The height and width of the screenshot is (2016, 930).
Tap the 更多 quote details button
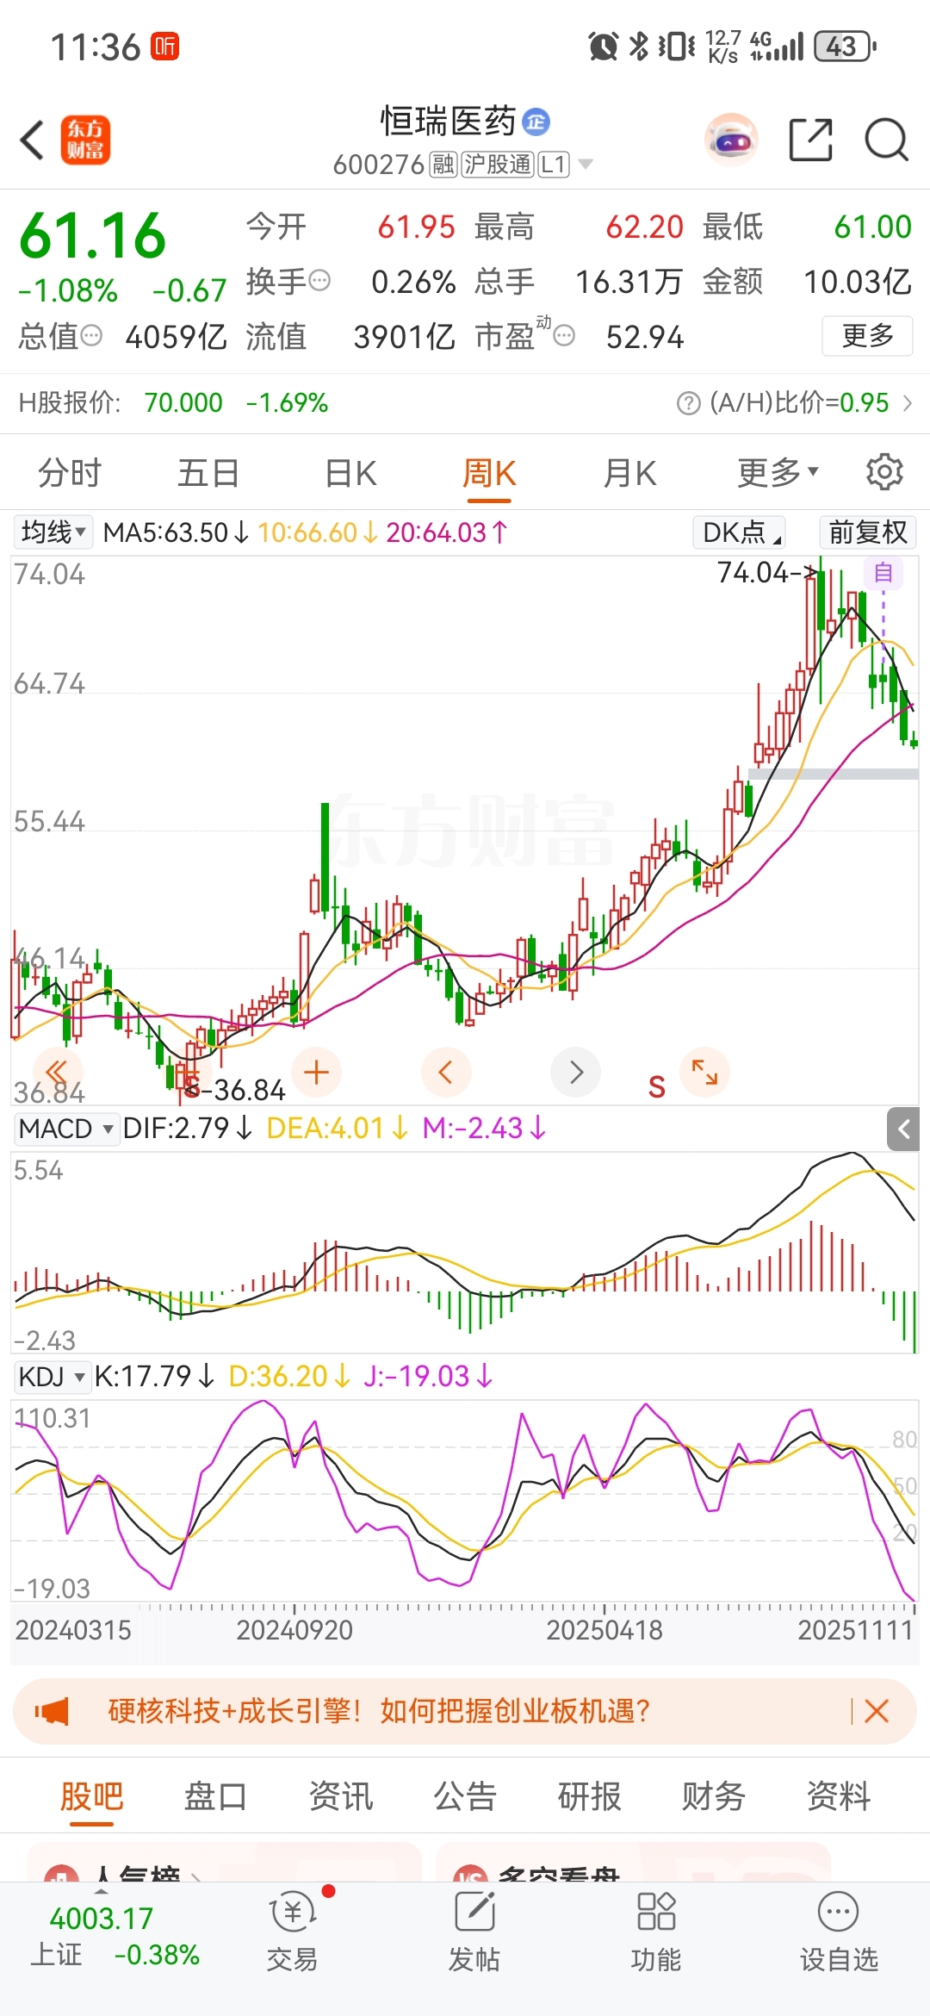click(867, 335)
